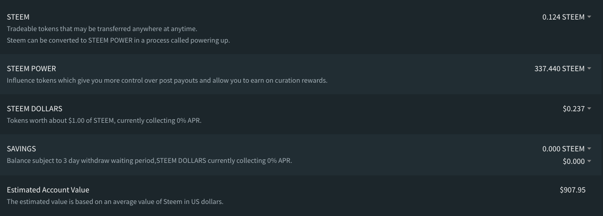Expand the $0.000 savings dollars dropdown
This screenshot has height=216, width=603.
pyautogui.click(x=573, y=161)
